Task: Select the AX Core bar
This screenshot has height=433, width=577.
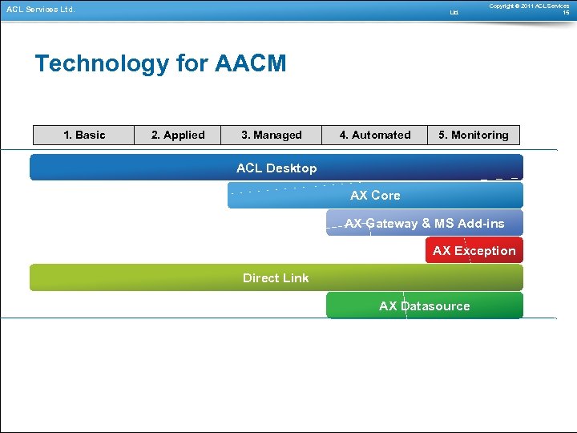Action: click(375, 195)
